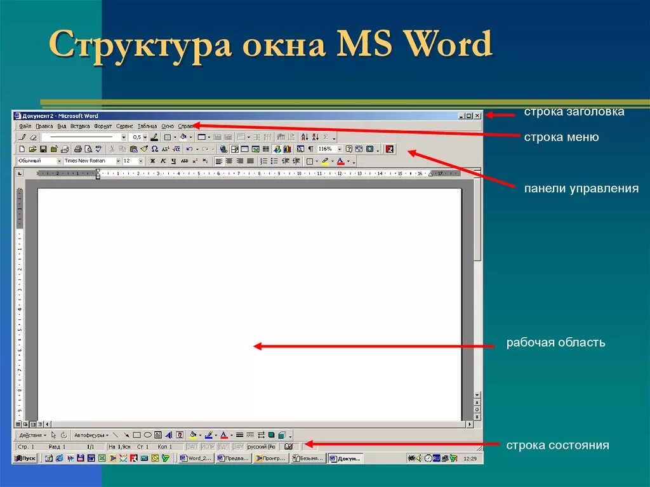Open the 'Таблица' menu
The image size is (650, 487).
[x=147, y=126]
